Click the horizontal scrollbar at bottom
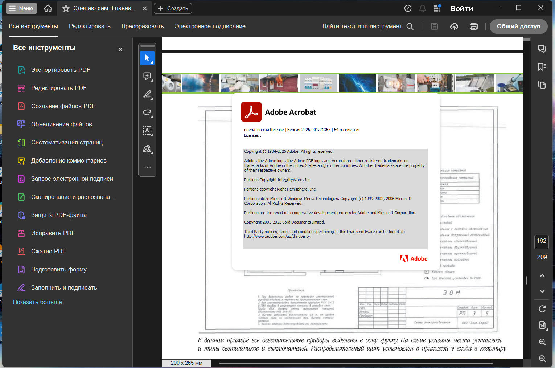This screenshot has height=368, width=555. pyautogui.click(x=355, y=363)
